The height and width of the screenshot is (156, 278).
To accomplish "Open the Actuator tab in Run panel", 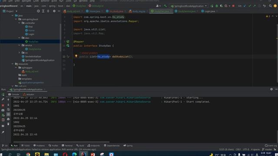I will pos(29,94).
